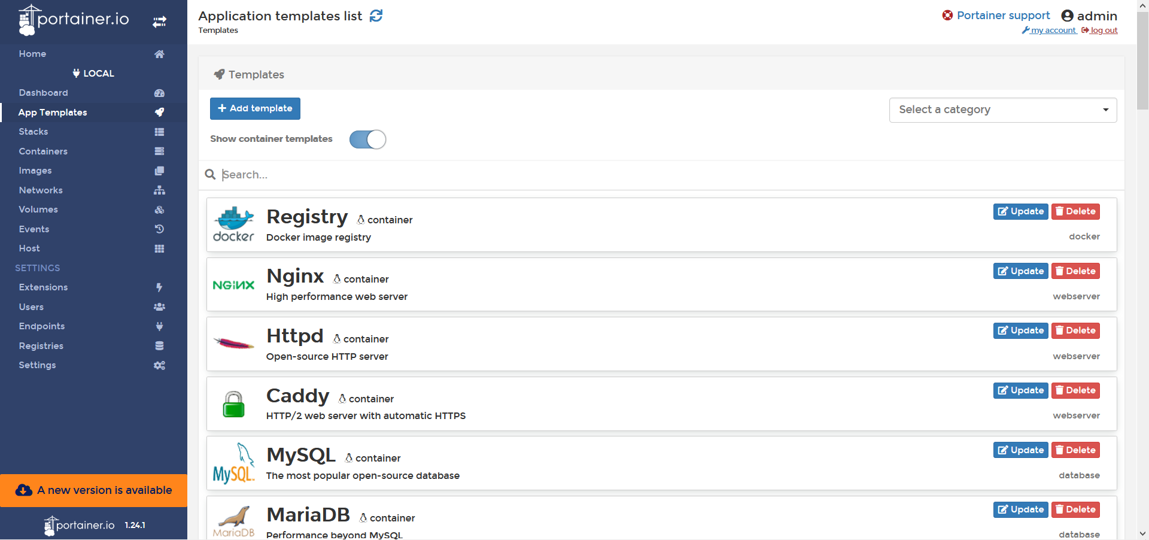Click Update for the Caddy template
The width and height of the screenshot is (1149, 540).
[1020, 390]
